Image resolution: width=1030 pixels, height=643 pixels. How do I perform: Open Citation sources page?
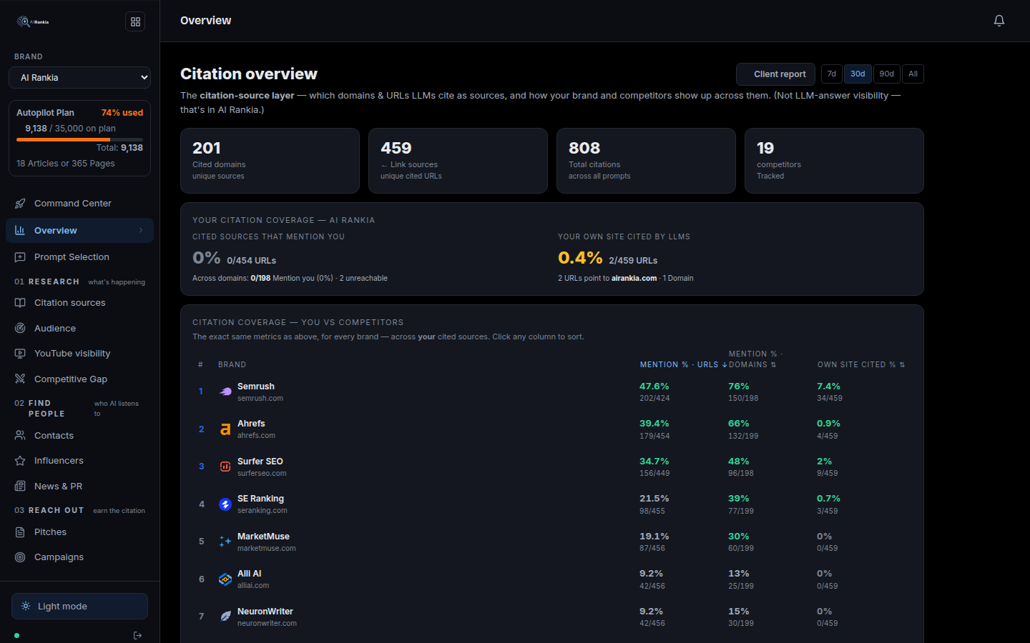79,303
